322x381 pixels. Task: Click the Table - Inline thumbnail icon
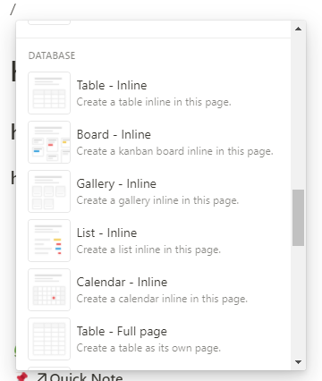click(x=49, y=93)
